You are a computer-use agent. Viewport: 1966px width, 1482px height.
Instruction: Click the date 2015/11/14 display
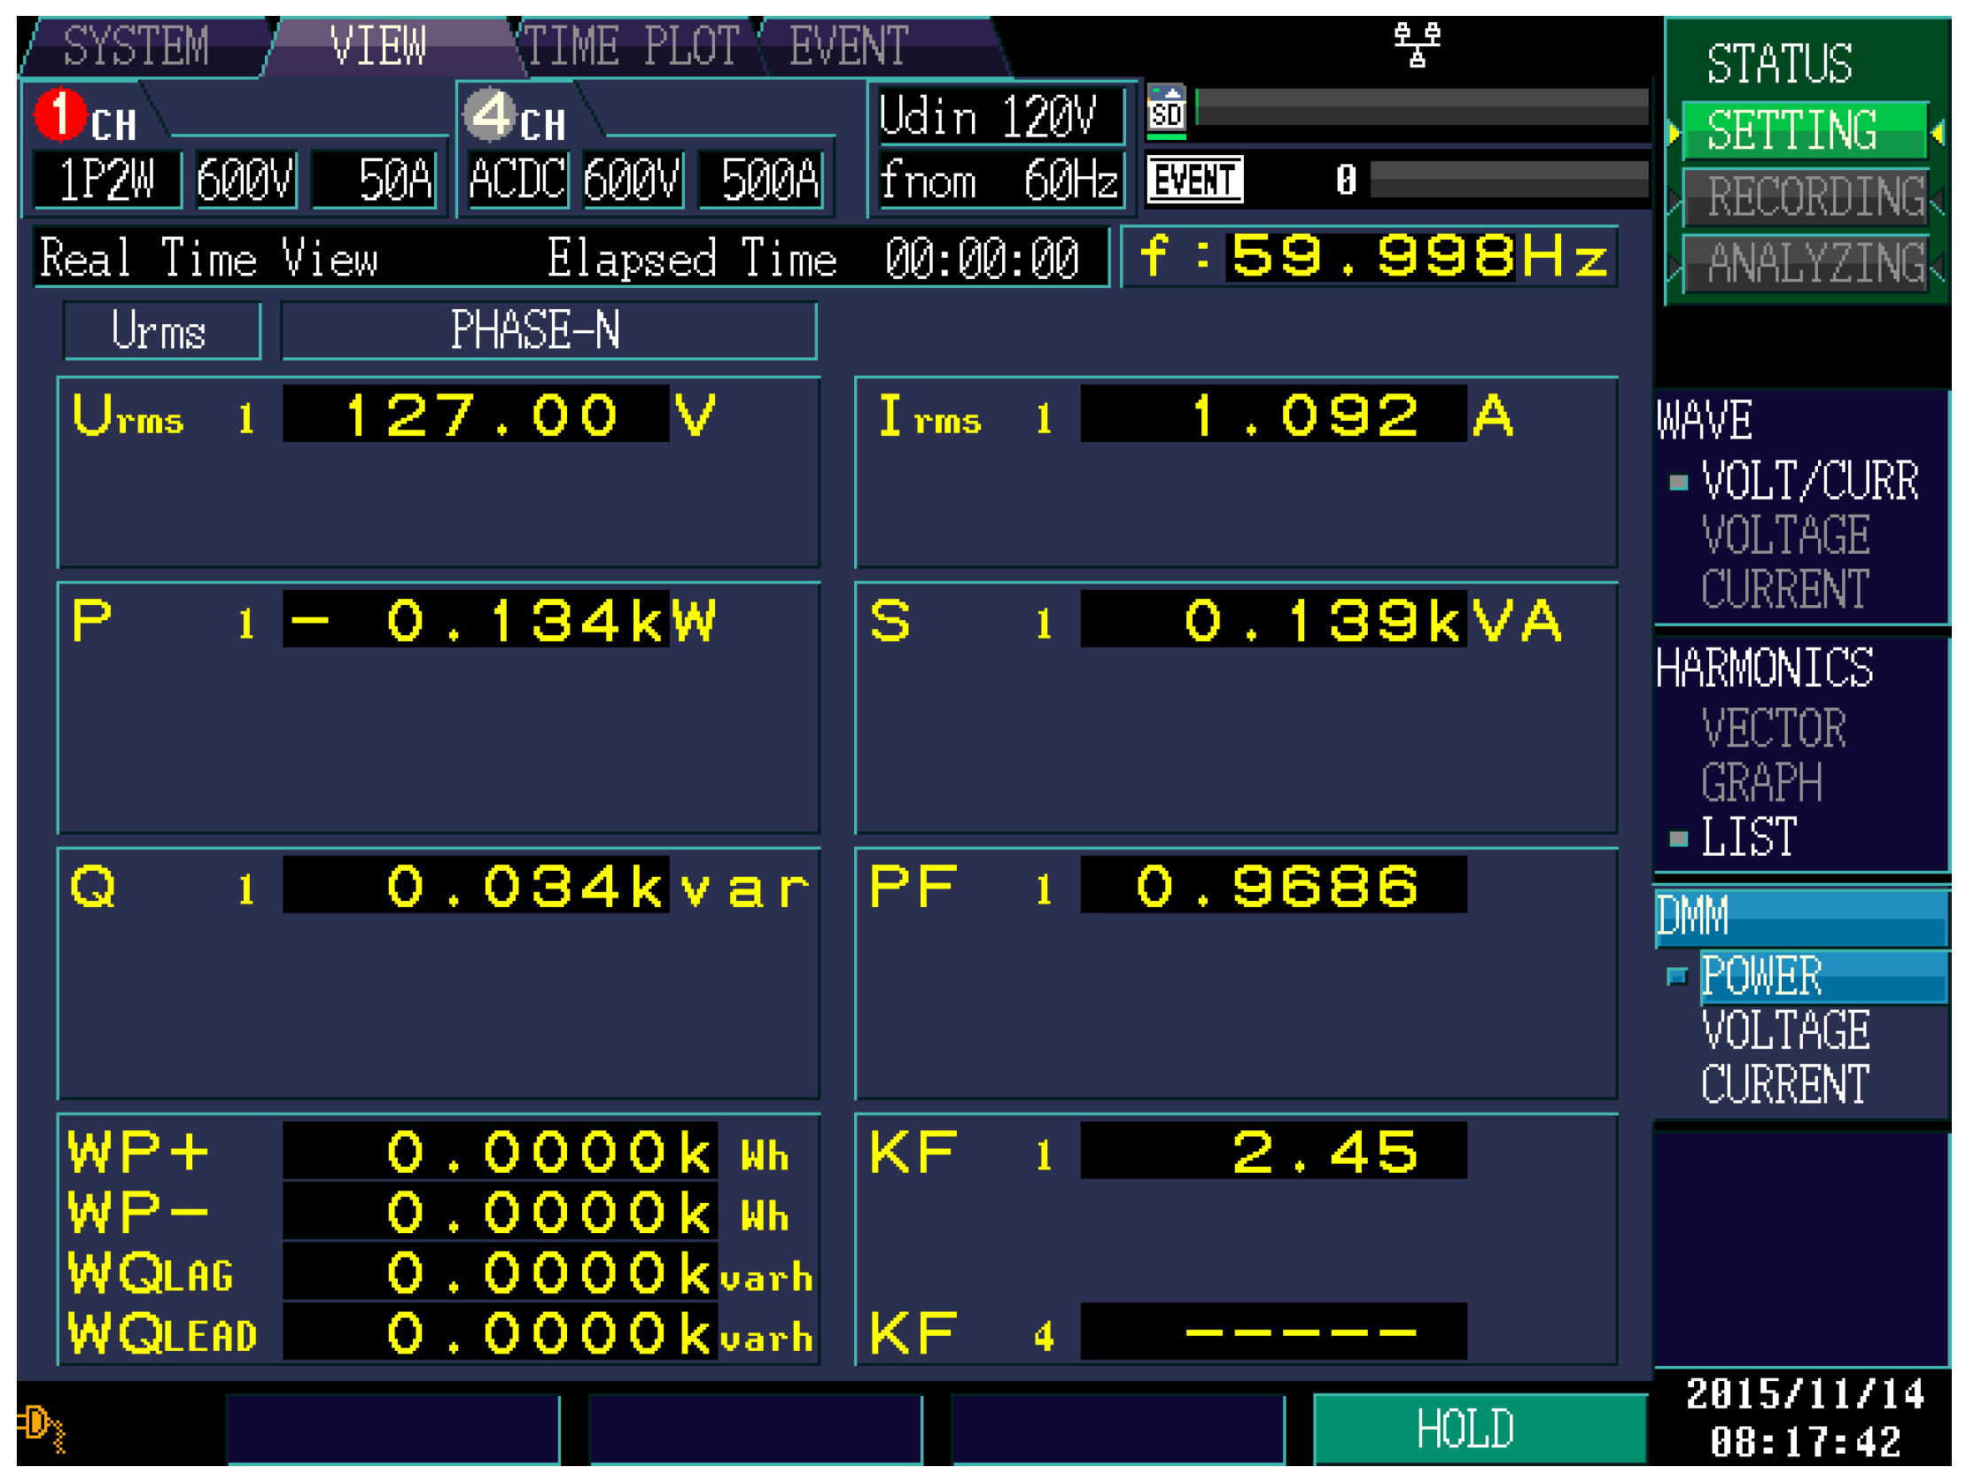pyautogui.click(x=1804, y=1394)
